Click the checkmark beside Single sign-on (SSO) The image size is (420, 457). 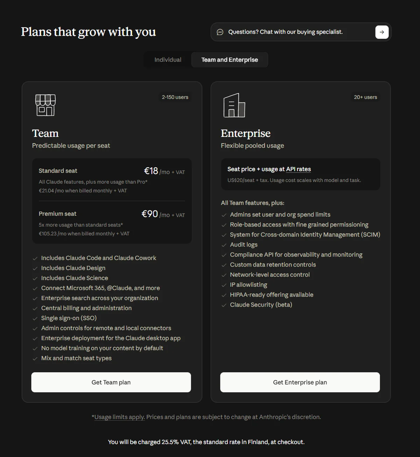(x=35, y=318)
